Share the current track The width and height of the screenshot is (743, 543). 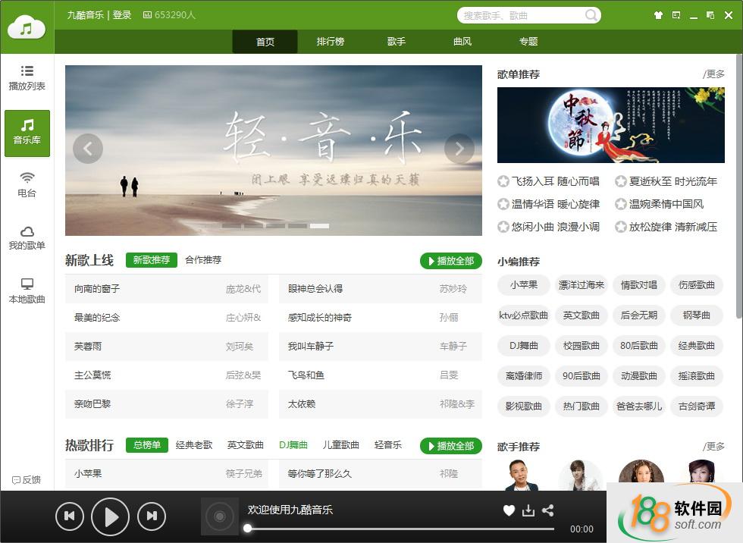coord(548,511)
